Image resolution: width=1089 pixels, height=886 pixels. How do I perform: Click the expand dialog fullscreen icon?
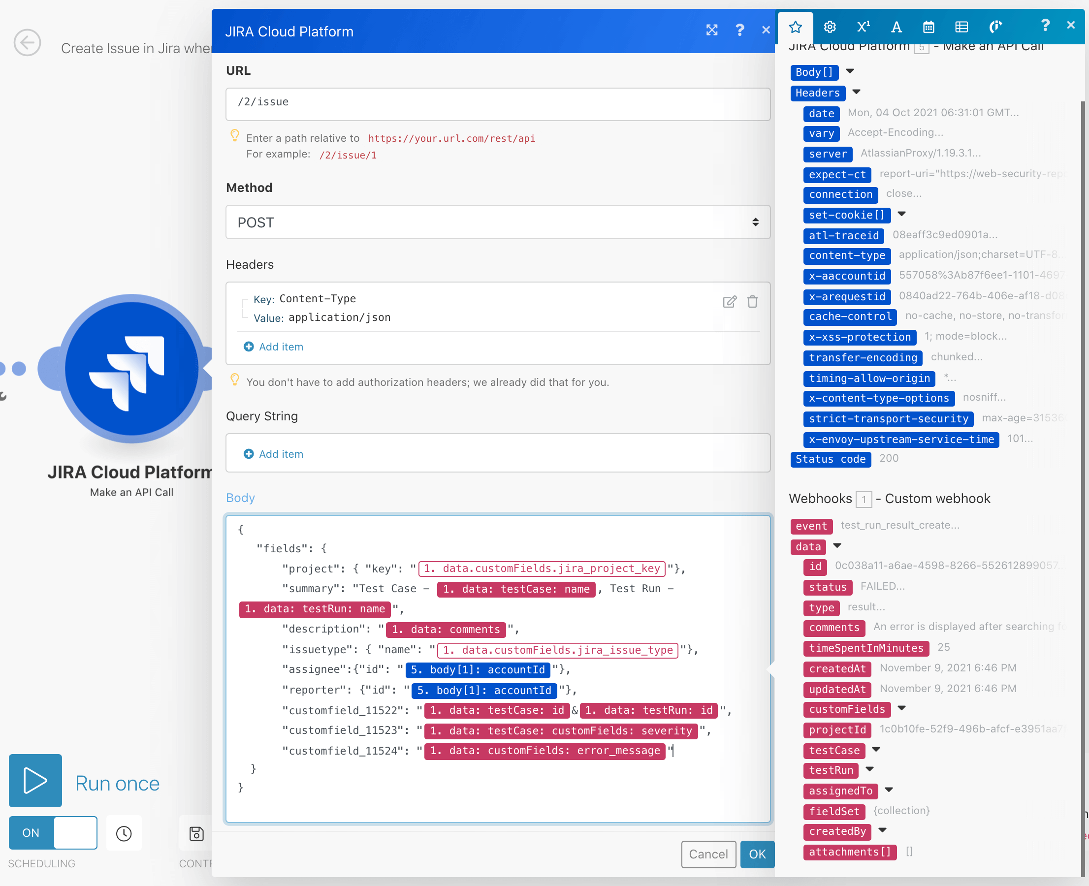[712, 31]
